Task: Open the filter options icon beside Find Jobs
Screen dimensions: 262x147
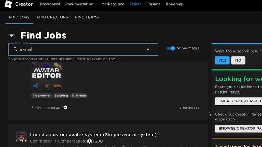Action: pyautogui.click(x=11, y=36)
